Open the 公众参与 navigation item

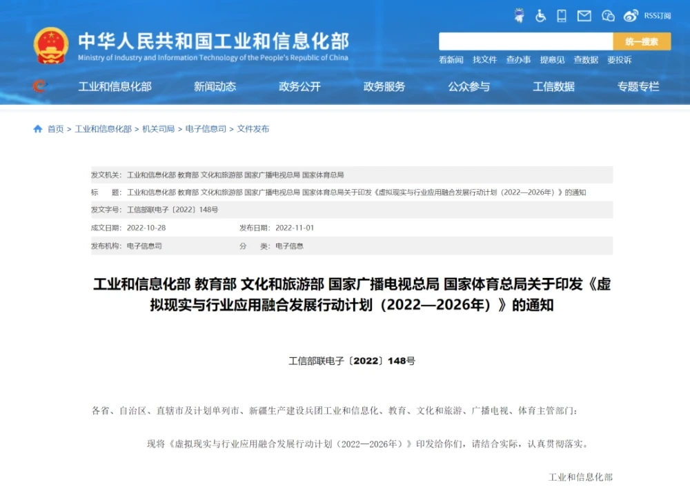[x=469, y=87]
